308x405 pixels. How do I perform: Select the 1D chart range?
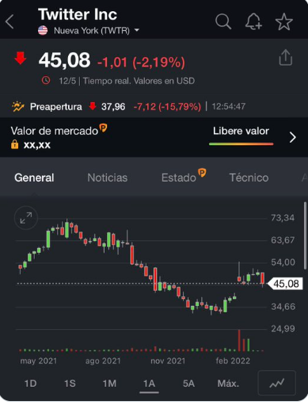coord(30,384)
